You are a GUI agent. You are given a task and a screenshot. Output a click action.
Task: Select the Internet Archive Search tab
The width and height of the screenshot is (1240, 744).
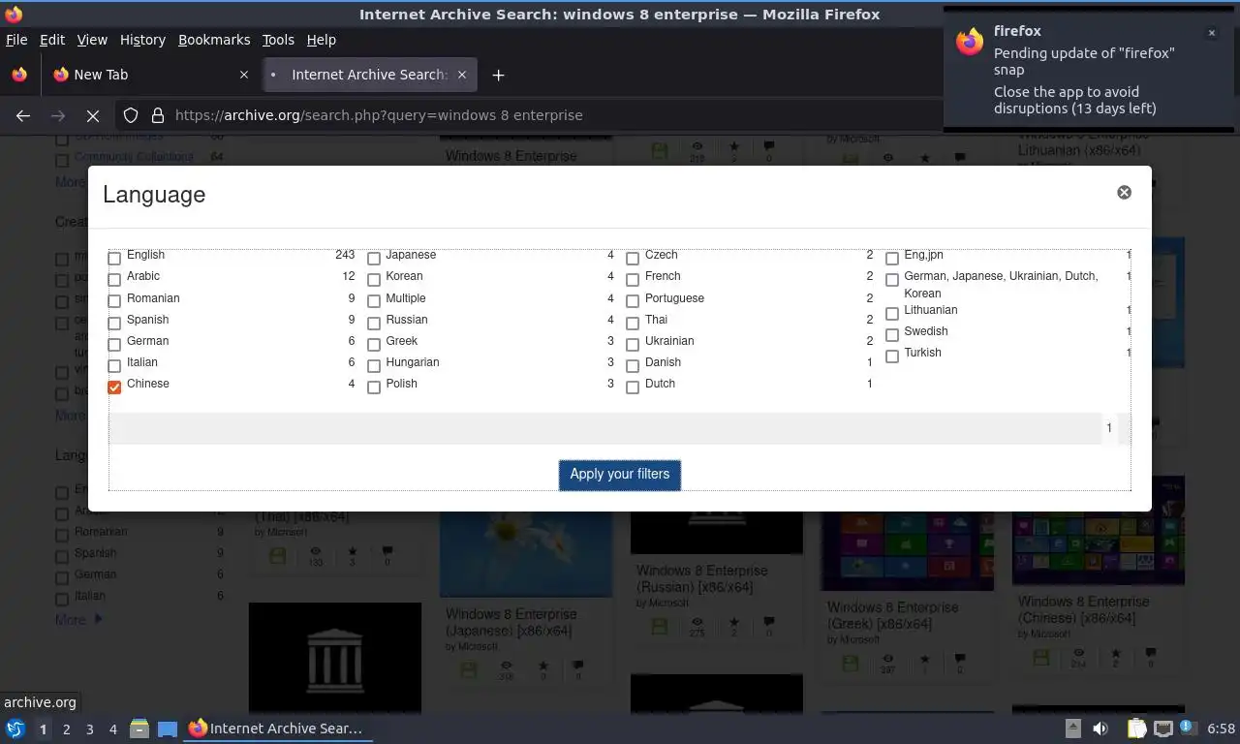pos(368,75)
